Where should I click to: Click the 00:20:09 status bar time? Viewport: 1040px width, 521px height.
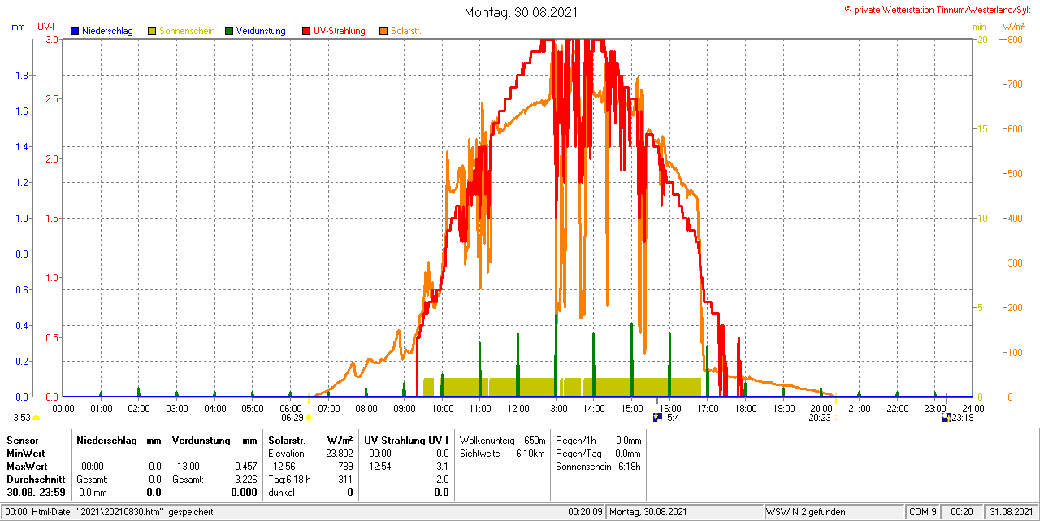[x=585, y=512]
